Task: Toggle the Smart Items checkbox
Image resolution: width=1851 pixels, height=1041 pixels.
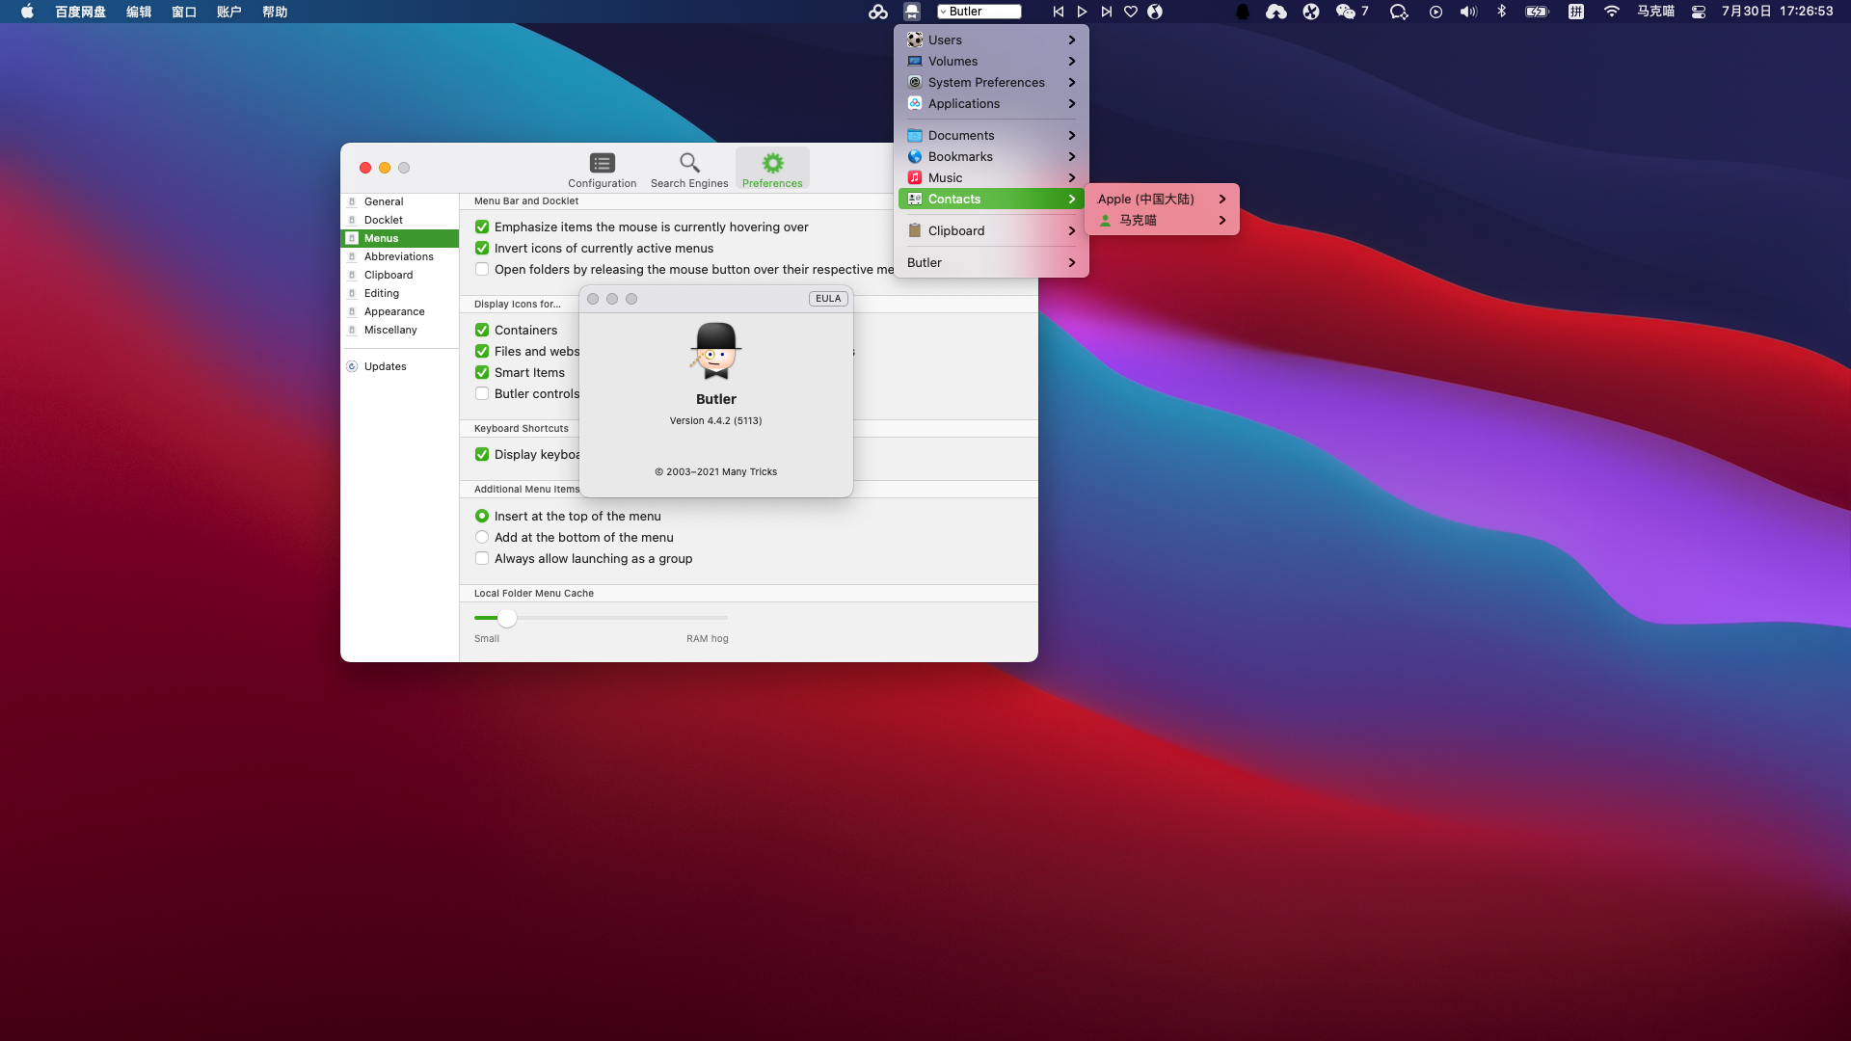Action: (x=482, y=372)
